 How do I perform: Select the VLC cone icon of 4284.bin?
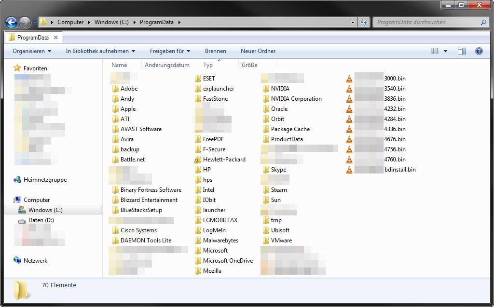click(x=349, y=119)
